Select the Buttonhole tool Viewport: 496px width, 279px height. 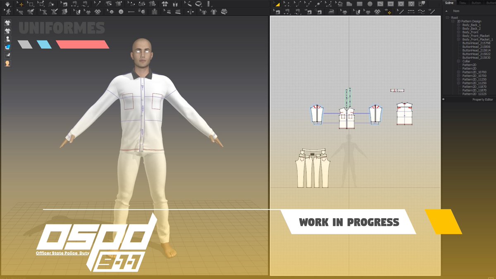[x=131, y=12]
